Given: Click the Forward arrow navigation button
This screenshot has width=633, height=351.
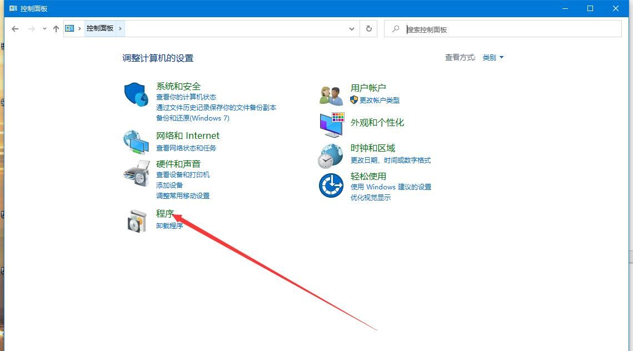Looking at the screenshot, I should (32, 29).
